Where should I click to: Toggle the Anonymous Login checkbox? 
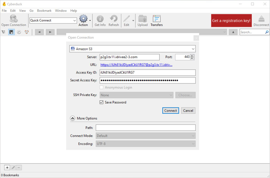coord(102,87)
